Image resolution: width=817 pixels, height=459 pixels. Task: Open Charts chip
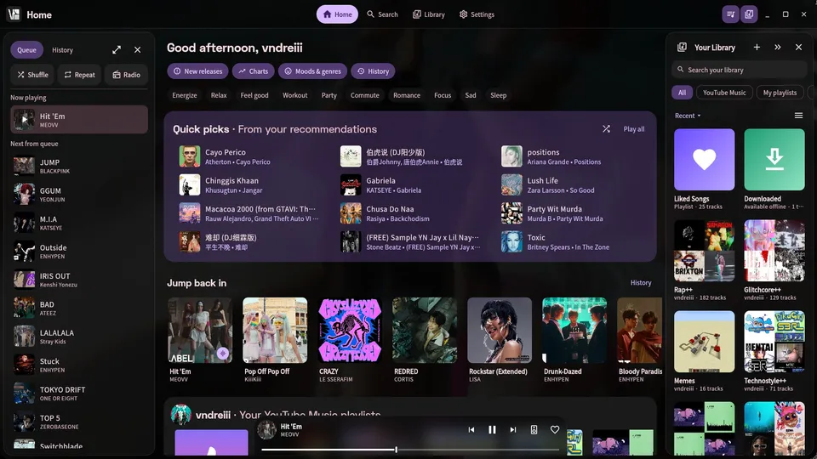click(x=254, y=71)
